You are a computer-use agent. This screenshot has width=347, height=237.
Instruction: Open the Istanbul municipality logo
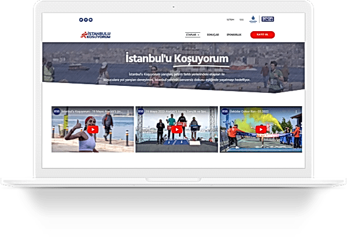coord(253,19)
